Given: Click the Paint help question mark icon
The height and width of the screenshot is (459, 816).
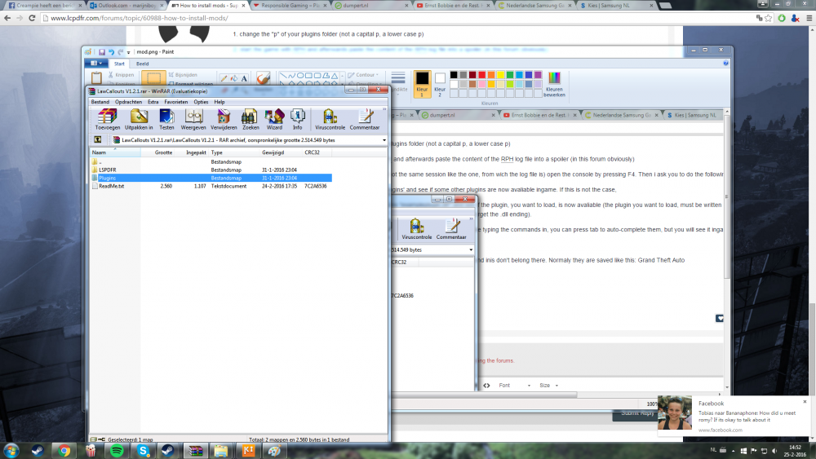Looking at the screenshot, I should click(725, 64).
